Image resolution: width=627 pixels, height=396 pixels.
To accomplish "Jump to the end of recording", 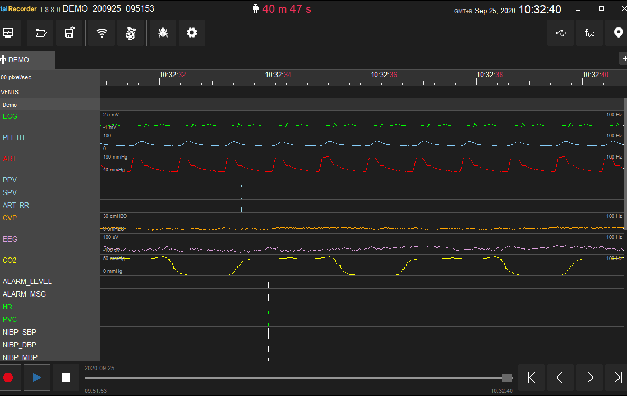I will pos(617,377).
